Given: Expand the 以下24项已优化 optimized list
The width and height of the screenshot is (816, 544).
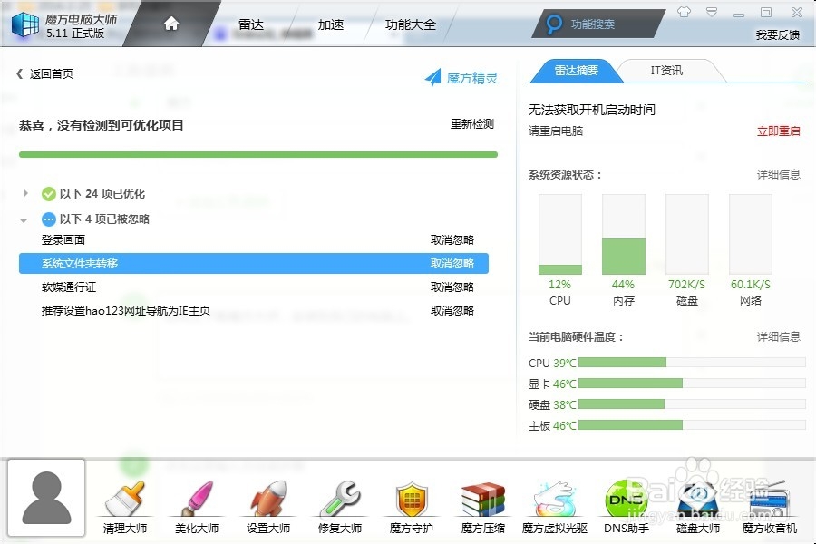Looking at the screenshot, I should coord(24,193).
